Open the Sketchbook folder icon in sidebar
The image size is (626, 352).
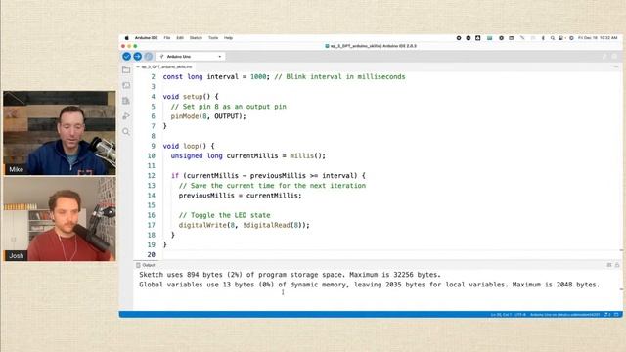tap(126, 70)
